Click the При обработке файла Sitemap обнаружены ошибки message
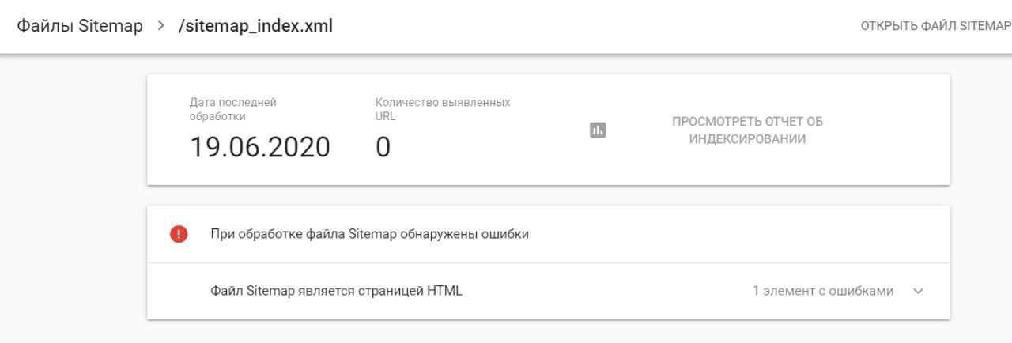The image size is (1012, 343). [369, 234]
